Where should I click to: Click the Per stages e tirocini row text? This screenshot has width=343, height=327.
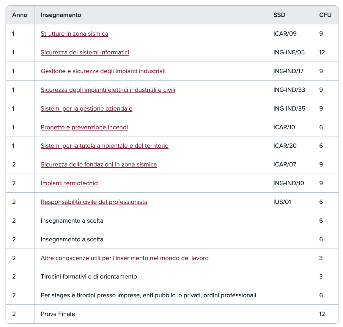pos(148,295)
